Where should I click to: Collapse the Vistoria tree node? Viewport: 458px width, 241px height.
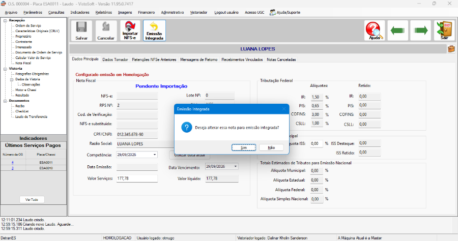(x=5, y=69)
